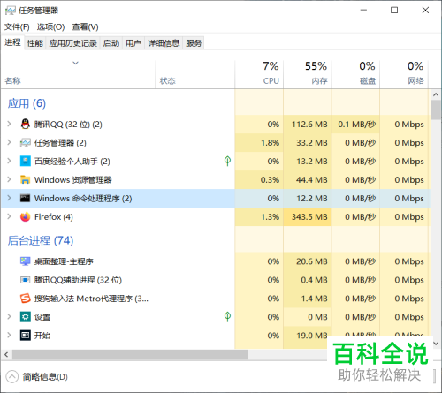The width and height of the screenshot is (442, 393).
Task: Switch to the 用户 tab
Action: click(x=133, y=43)
